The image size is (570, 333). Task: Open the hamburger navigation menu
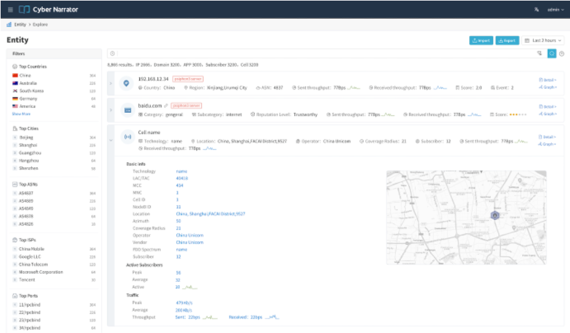(9, 9)
